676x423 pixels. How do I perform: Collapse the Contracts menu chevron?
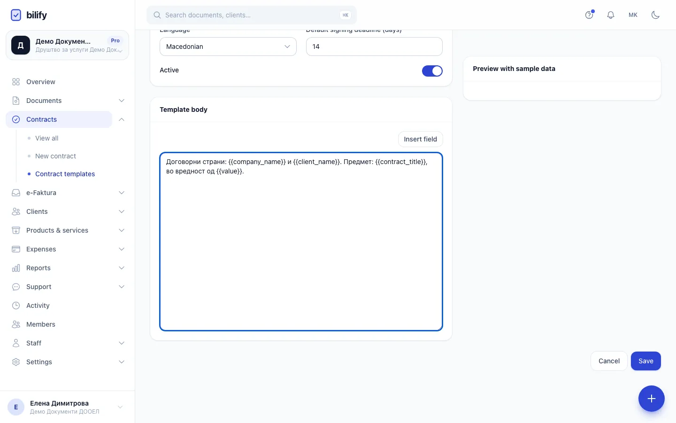click(x=122, y=119)
